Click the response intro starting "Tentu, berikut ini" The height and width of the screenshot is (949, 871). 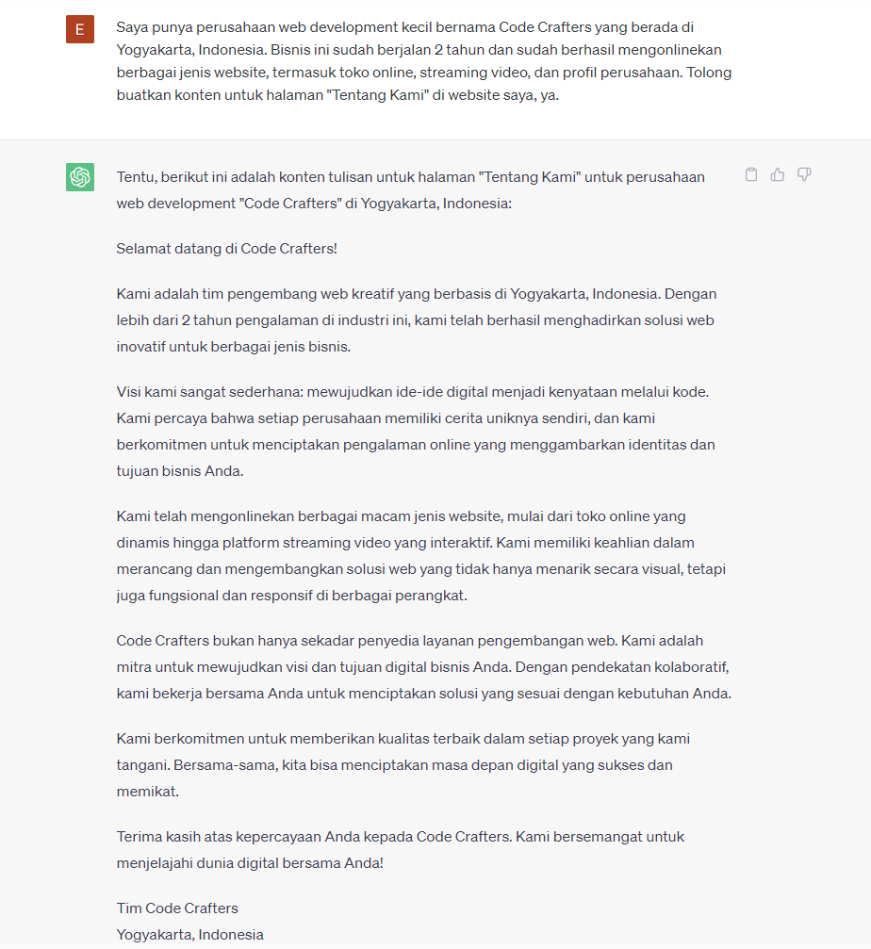[410, 177]
